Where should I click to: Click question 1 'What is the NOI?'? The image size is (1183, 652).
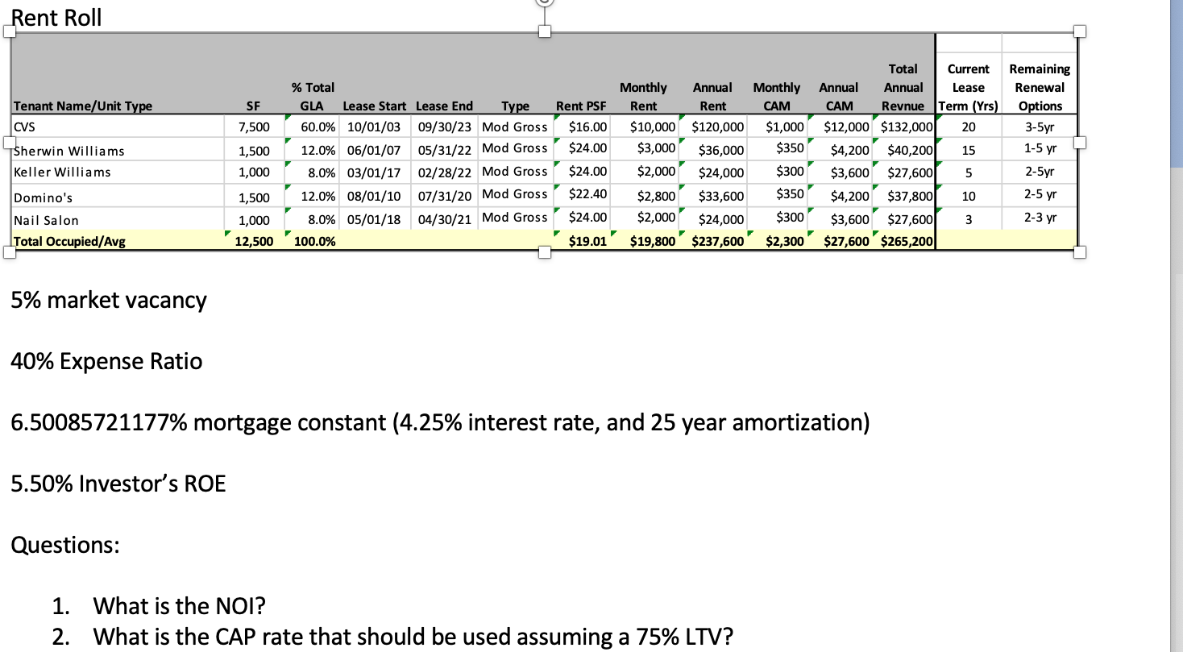click(179, 606)
